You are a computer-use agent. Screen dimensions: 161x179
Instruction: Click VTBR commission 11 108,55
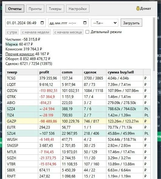(x=69, y=164)
